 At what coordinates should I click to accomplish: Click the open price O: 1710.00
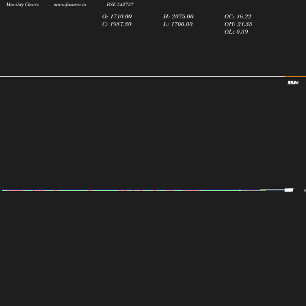pos(117,17)
